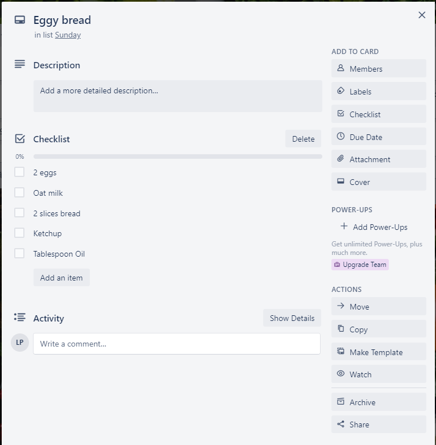Show Details of card activity
The width and height of the screenshot is (436, 445).
tap(292, 318)
